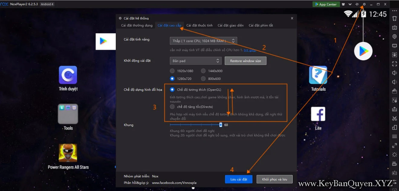Open square Play Store tile on left

point(106,41)
